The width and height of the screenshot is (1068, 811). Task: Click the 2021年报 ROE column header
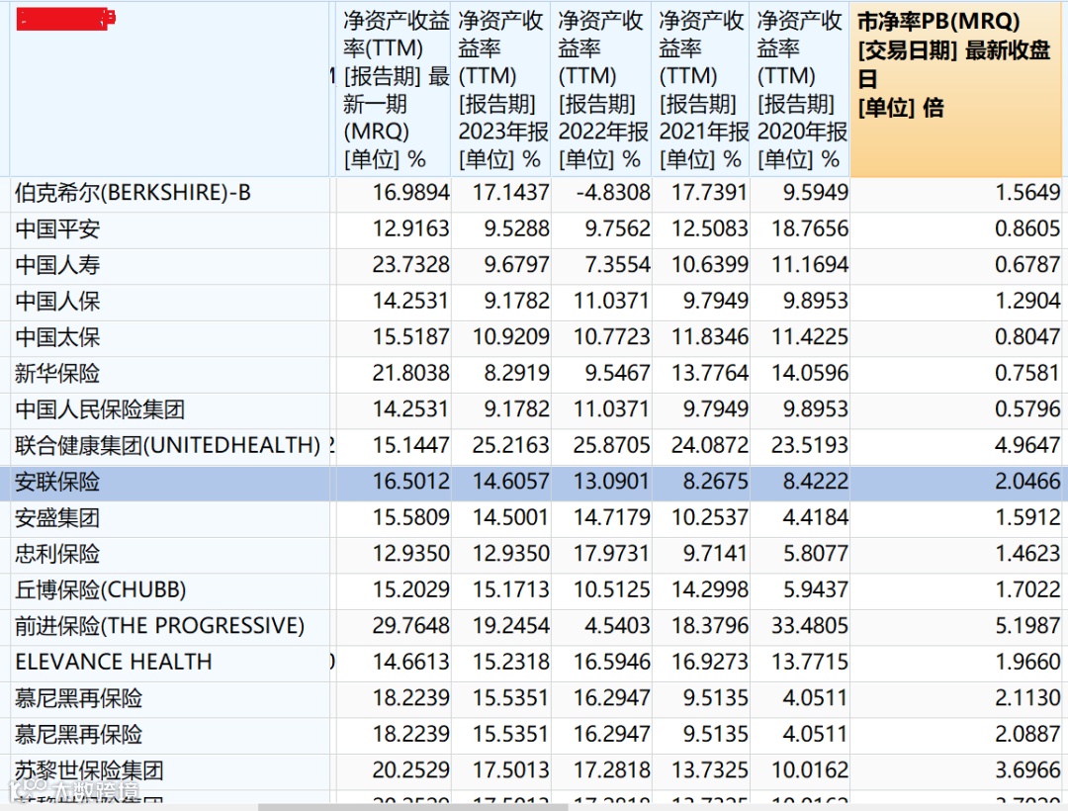[701, 89]
